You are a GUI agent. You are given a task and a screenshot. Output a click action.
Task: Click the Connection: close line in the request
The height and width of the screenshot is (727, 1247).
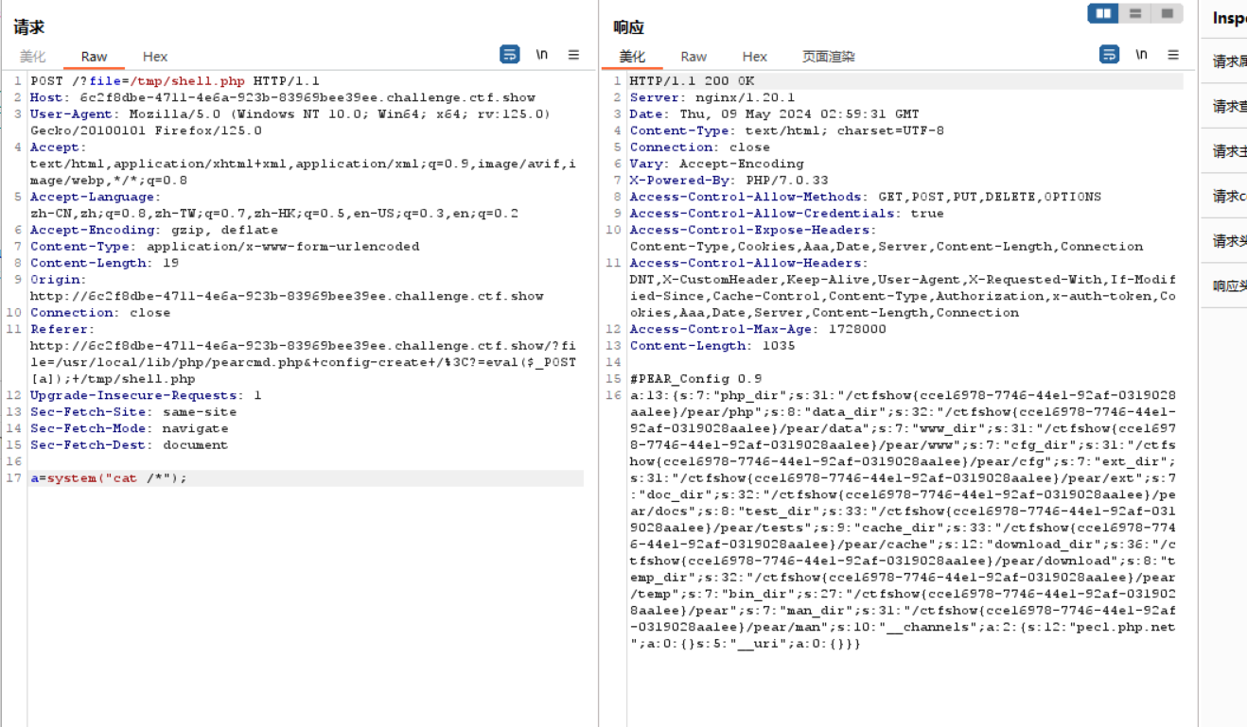pos(100,313)
